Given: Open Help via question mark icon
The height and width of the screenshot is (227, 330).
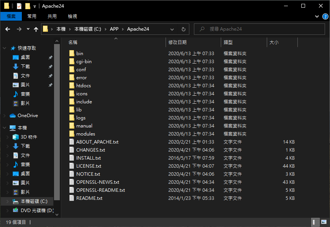Looking at the screenshot, I should pyautogui.click(x=325, y=16).
